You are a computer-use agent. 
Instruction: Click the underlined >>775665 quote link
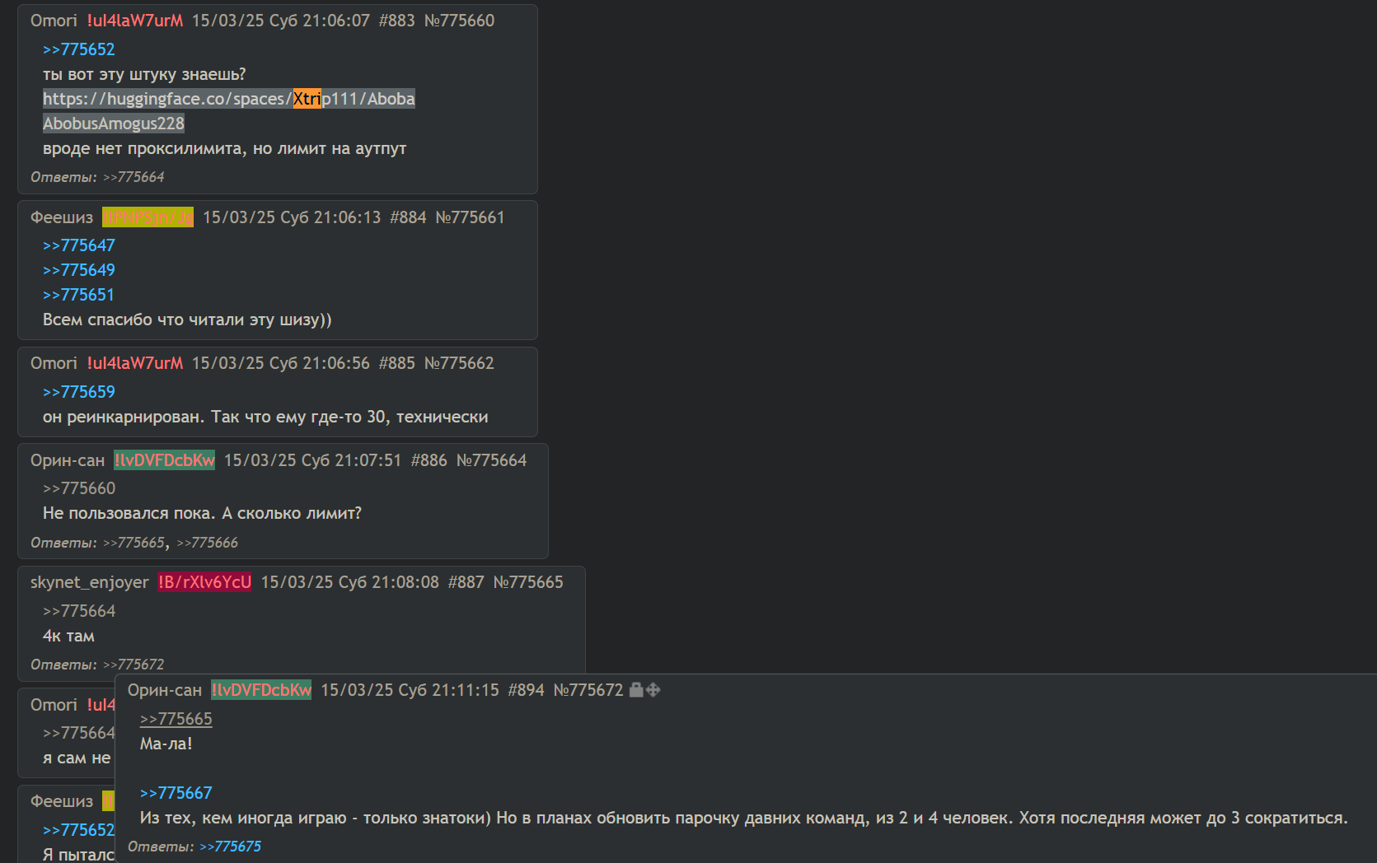point(176,719)
